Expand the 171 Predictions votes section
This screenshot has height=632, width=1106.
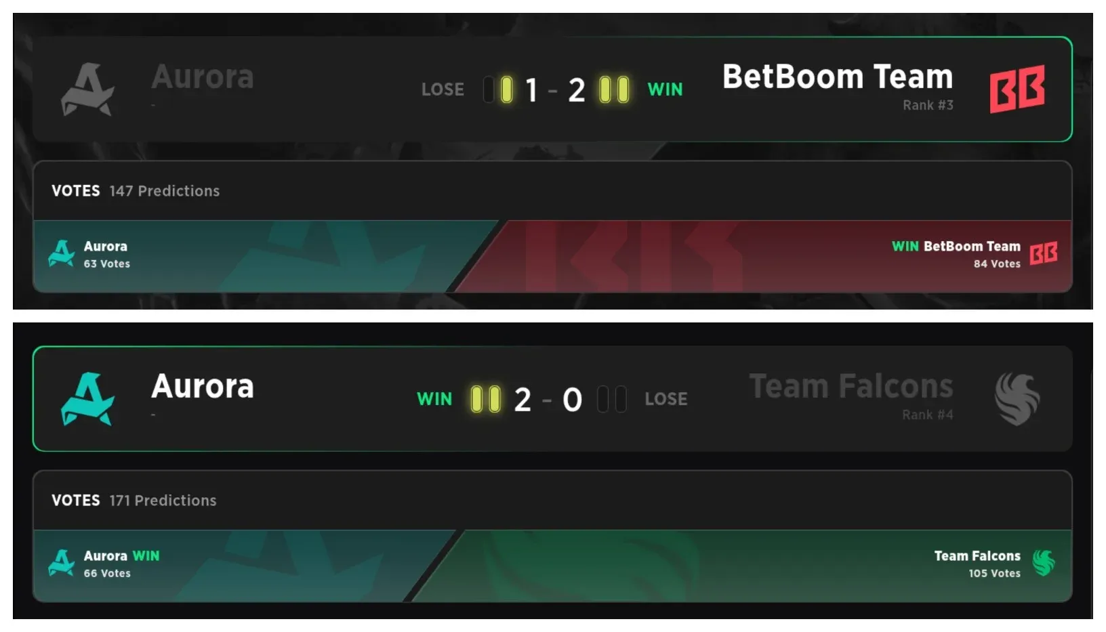pos(163,501)
